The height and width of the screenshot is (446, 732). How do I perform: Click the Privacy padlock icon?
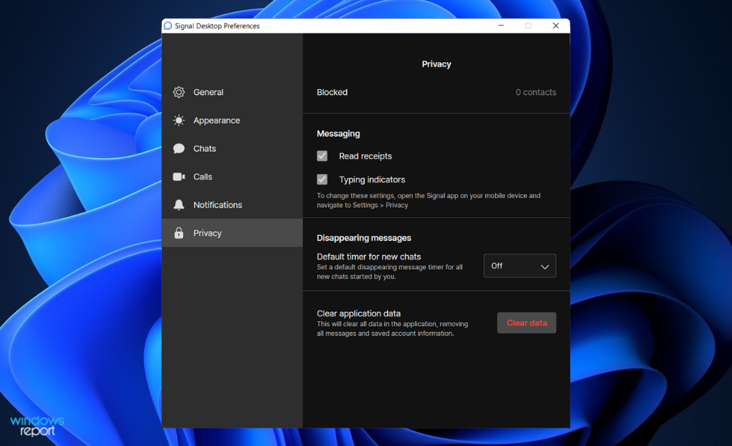coord(179,233)
